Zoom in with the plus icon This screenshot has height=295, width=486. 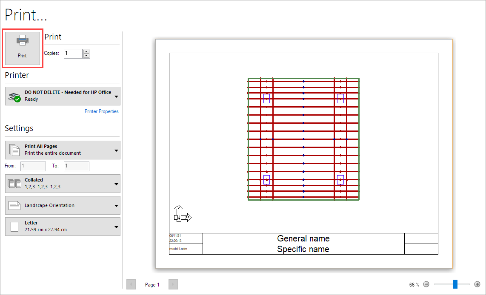pos(477,284)
